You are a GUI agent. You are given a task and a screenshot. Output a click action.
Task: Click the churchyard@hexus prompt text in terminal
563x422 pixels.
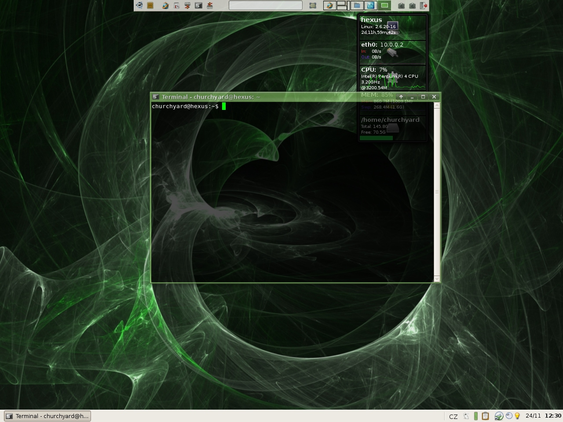pos(185,106)
